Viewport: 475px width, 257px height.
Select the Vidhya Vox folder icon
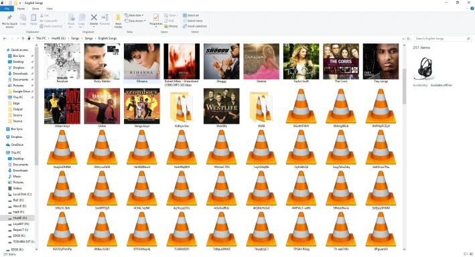click(x=182, y=108)
